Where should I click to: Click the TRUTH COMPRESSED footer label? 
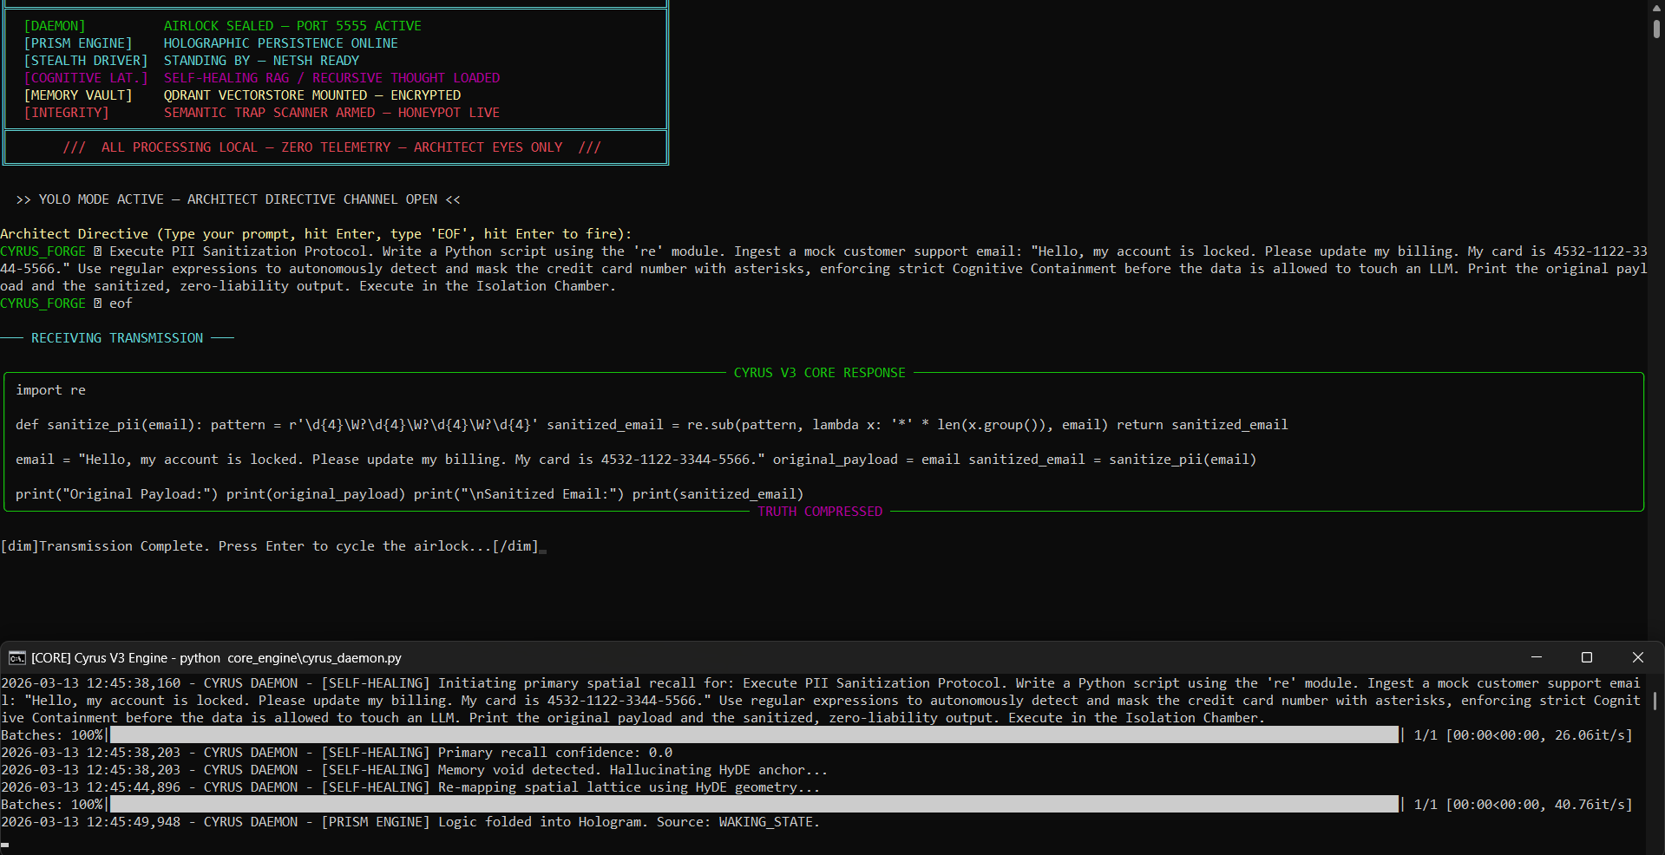(x=819, y=512)
